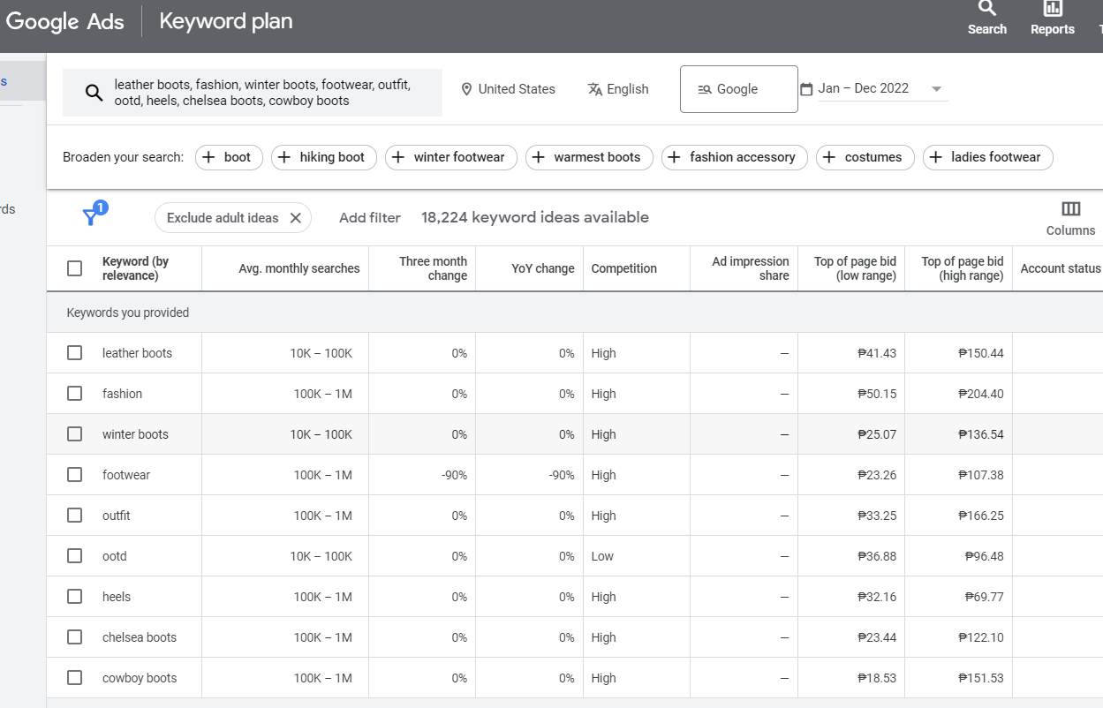Screen dimensions: 1103x708
Task: Check the select-all header checkbox
Action: tap(75, 268)
